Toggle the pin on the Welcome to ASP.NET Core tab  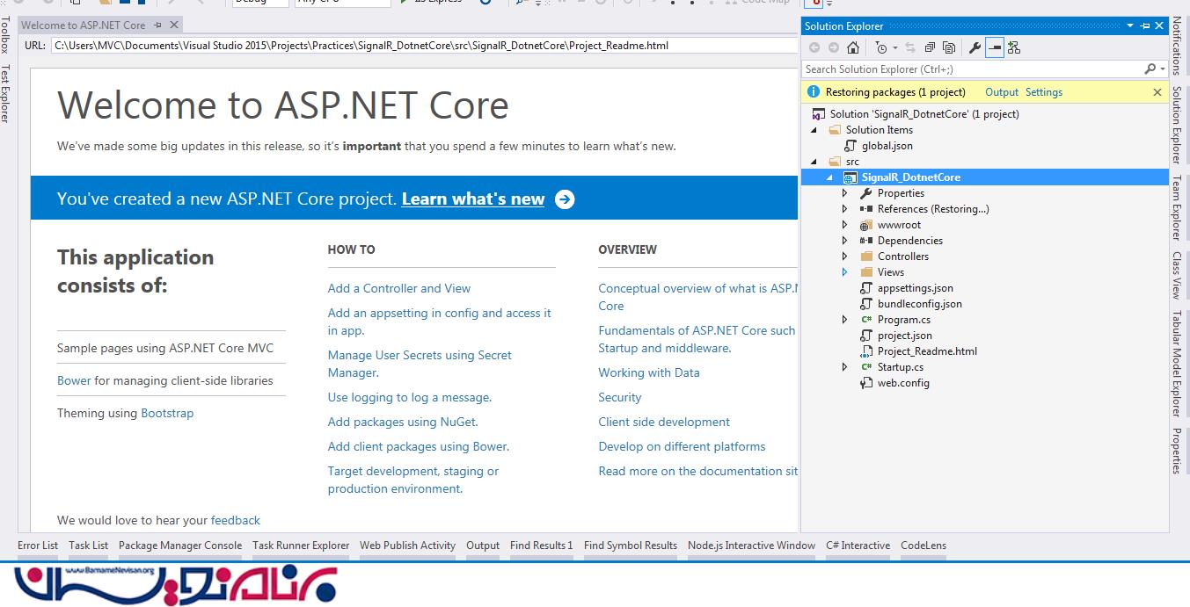(x=157, y=25)
